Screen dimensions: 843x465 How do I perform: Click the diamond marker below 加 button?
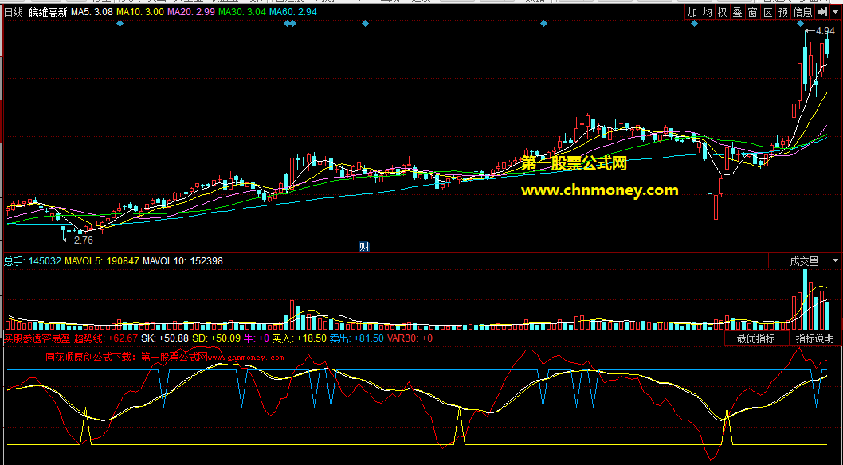[694, 24]
